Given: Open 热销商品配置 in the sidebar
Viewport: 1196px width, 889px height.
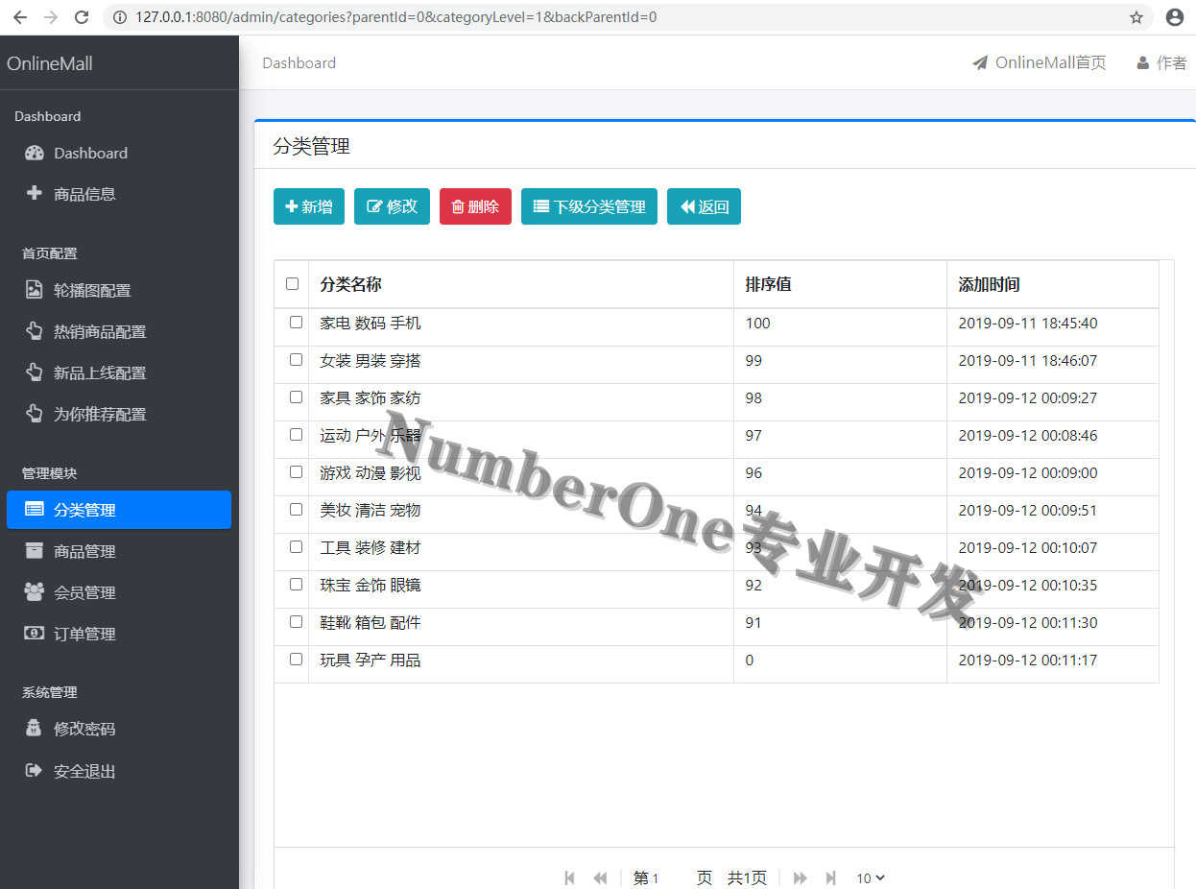Looking at the screenshot, I should tap(119, 331).
